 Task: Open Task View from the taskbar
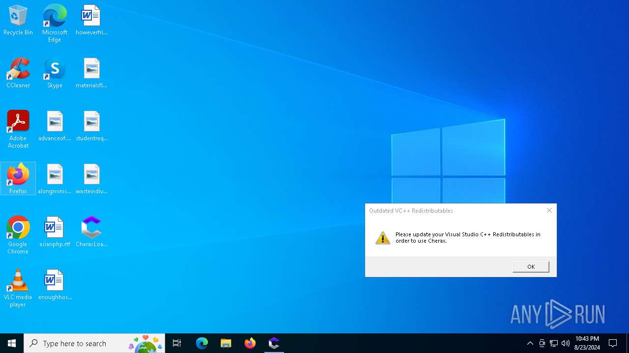pos(177,343)
